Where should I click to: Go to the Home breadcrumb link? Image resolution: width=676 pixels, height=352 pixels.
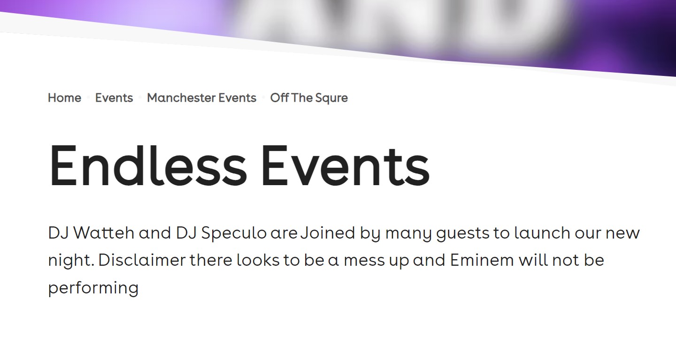64,98
